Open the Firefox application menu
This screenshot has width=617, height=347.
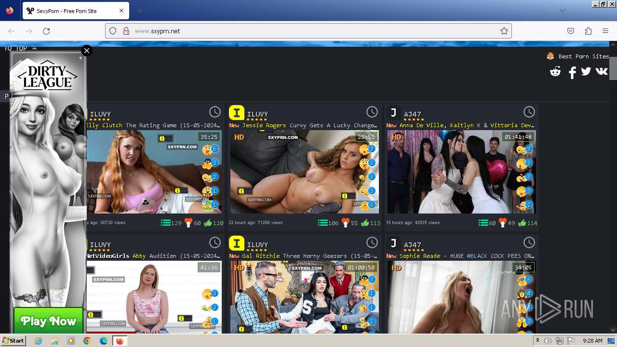click(x=605, y=31)
